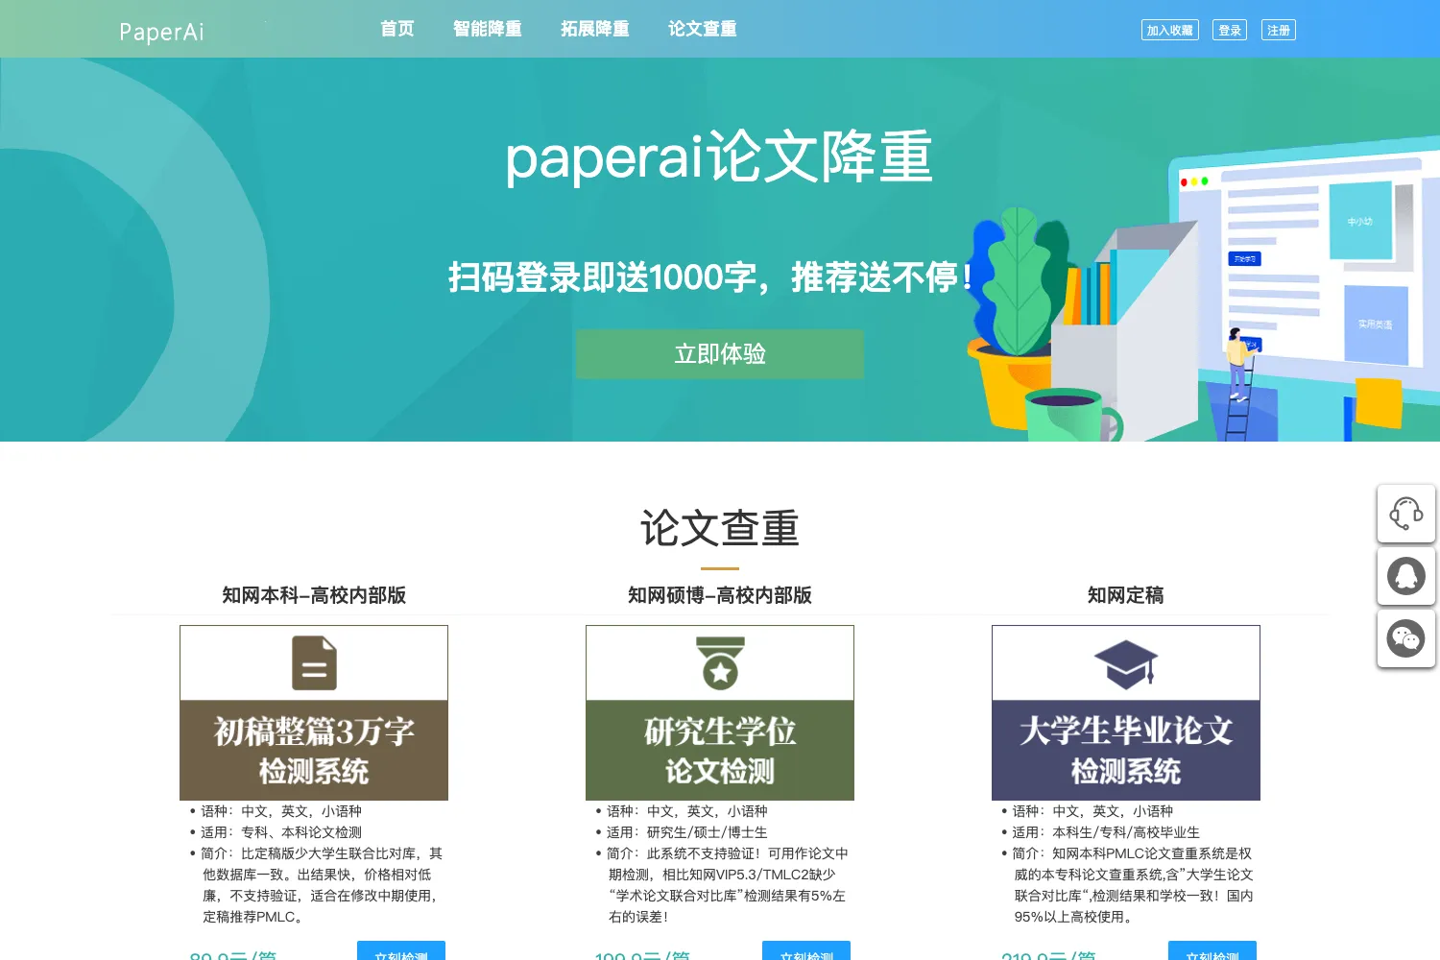Image resolution: width=1440 pixels, height=960 pixels.
Task: Click the 注册 button
Action: (x=1279, y=30)
